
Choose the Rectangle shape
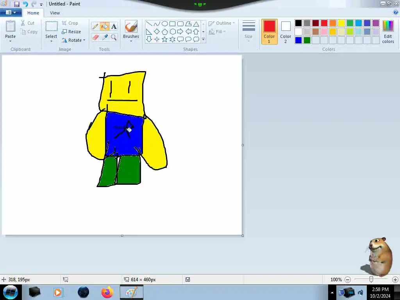click(172, 24)
